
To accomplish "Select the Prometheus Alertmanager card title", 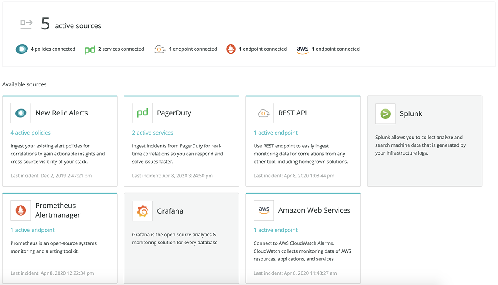I will (58, 210).
